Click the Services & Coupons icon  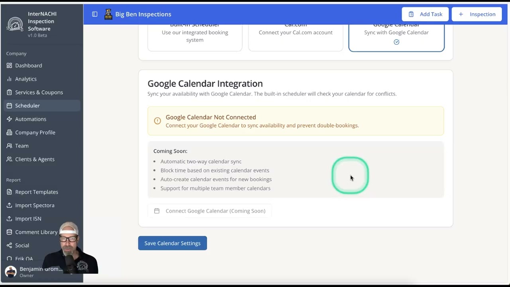(9, 92)
